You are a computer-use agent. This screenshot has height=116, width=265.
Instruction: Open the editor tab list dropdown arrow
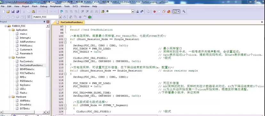262,22
